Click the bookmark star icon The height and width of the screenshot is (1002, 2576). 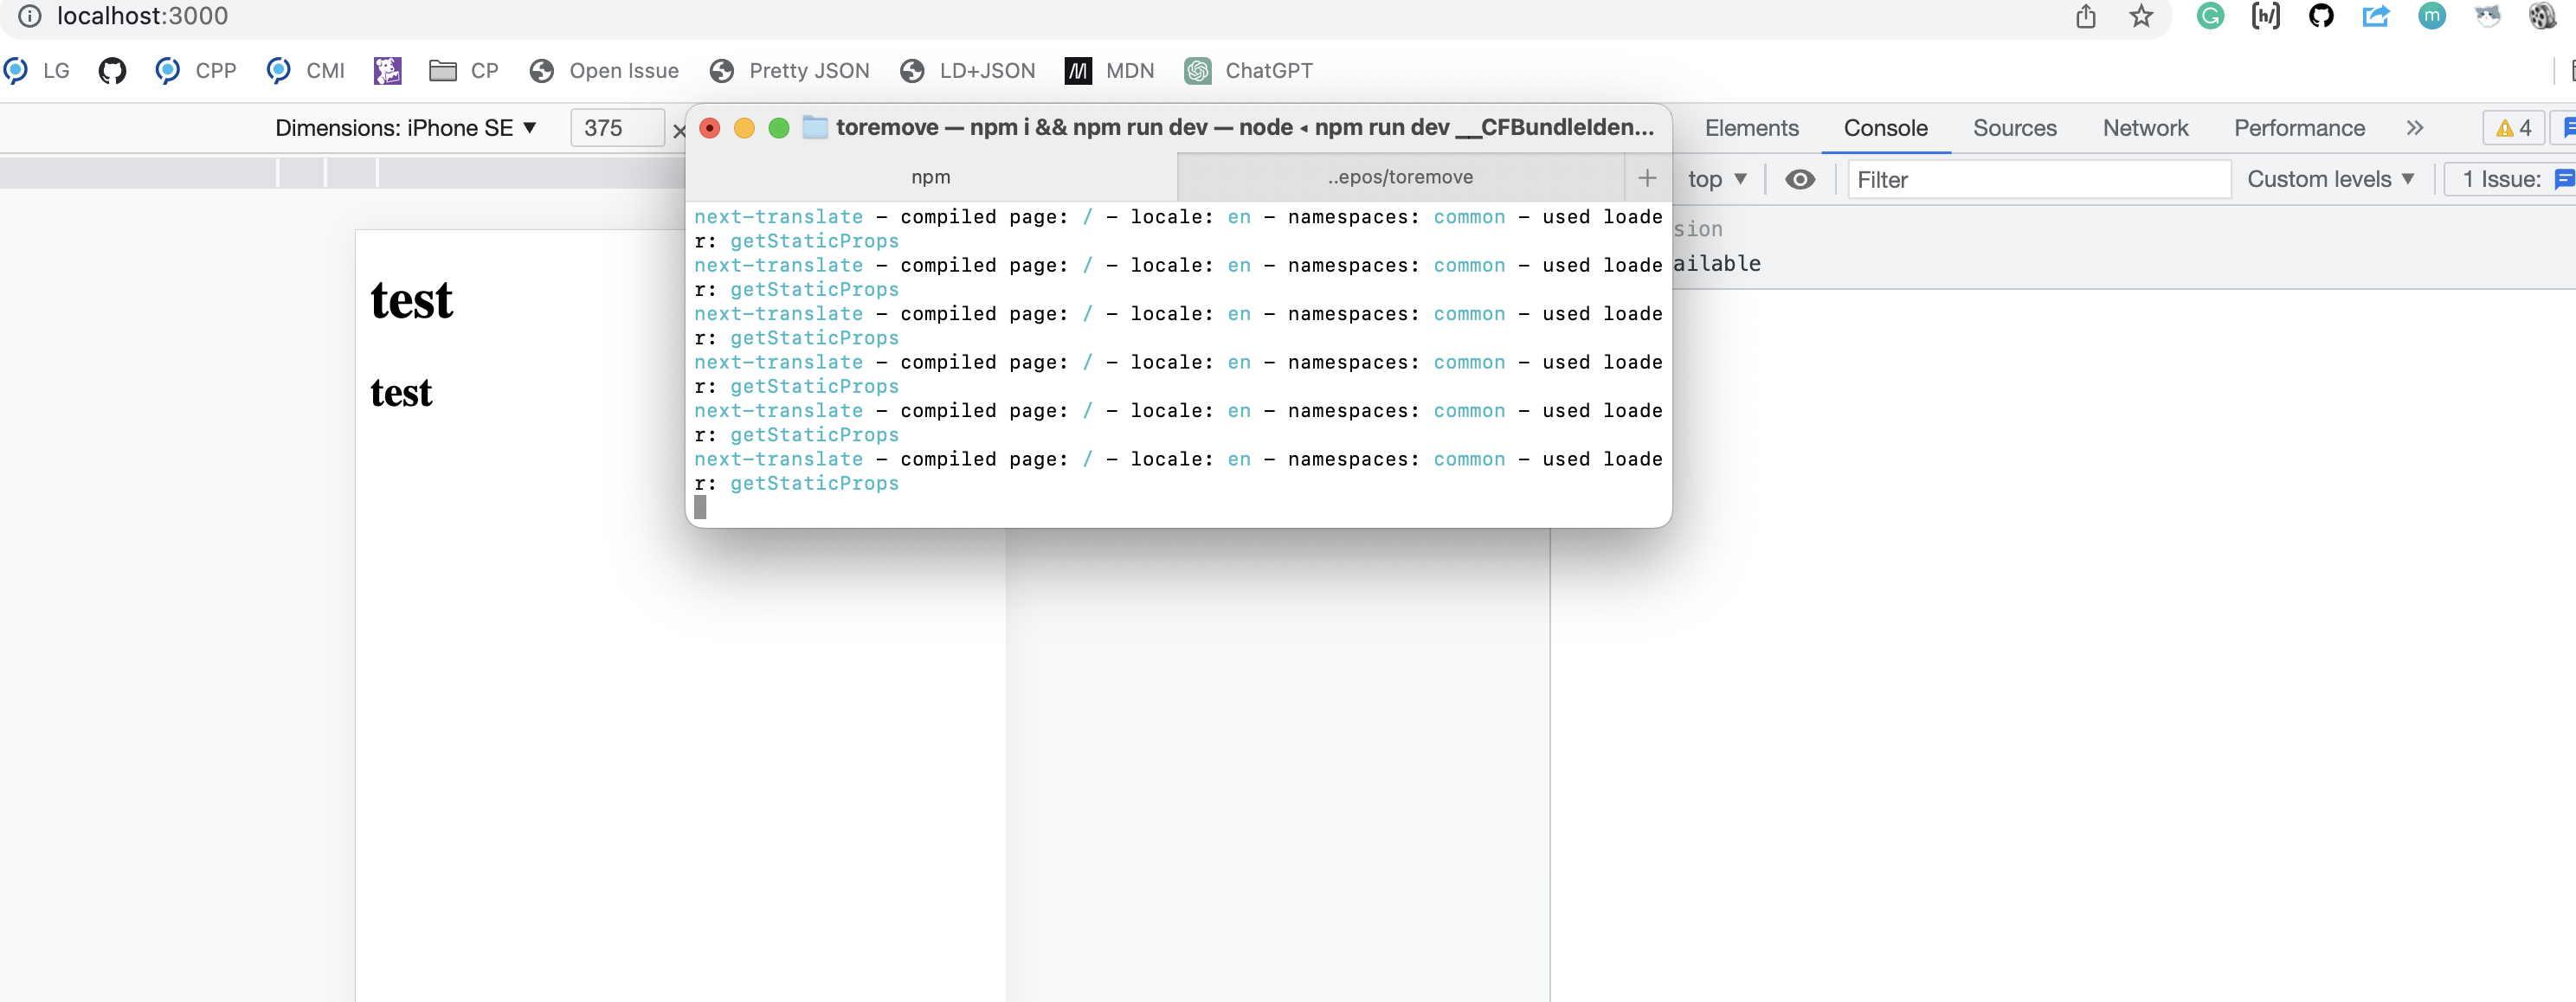(2140, 16)
